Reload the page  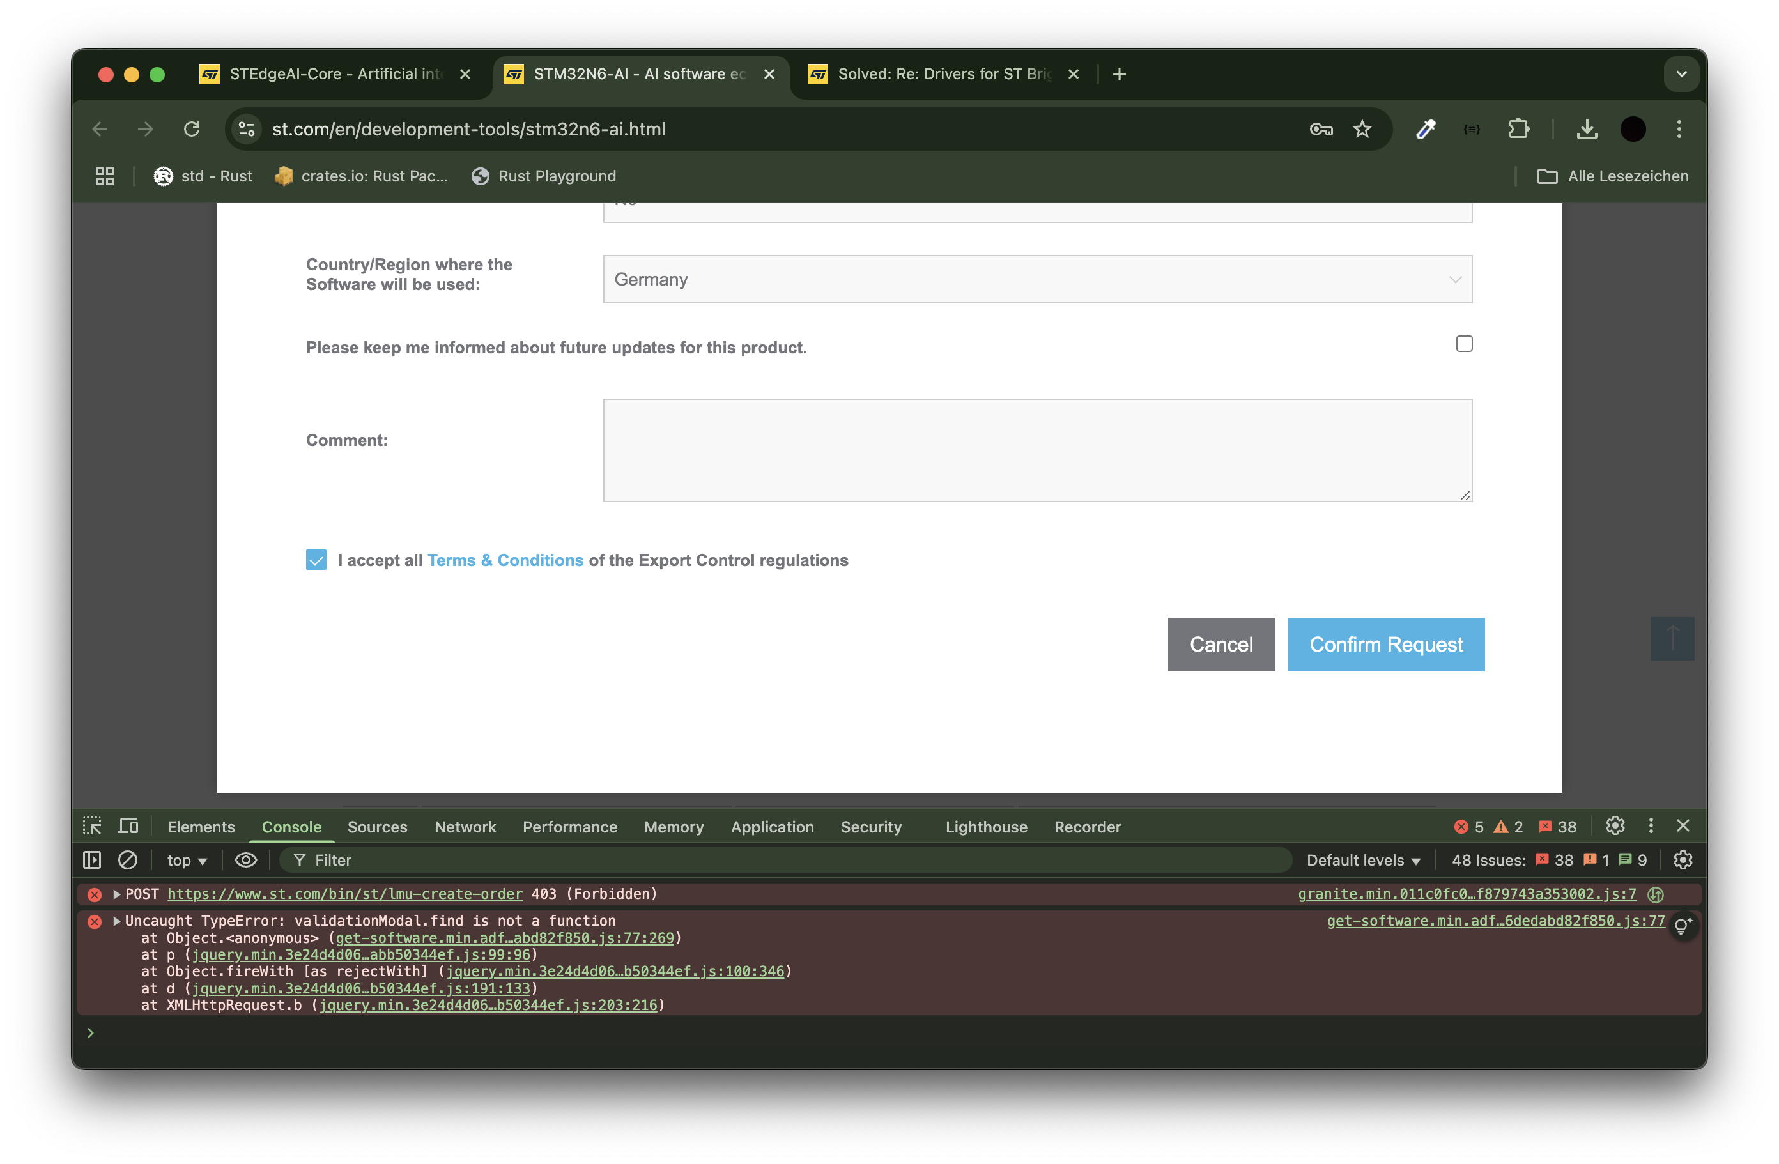192,129
